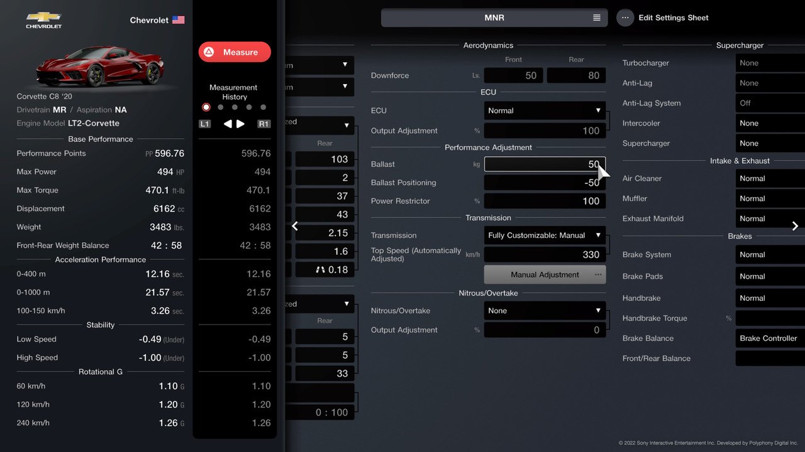Select the ECU Output Adjustment field 100
This screenshot has height=452, width=805.
(x=545, y=131)
